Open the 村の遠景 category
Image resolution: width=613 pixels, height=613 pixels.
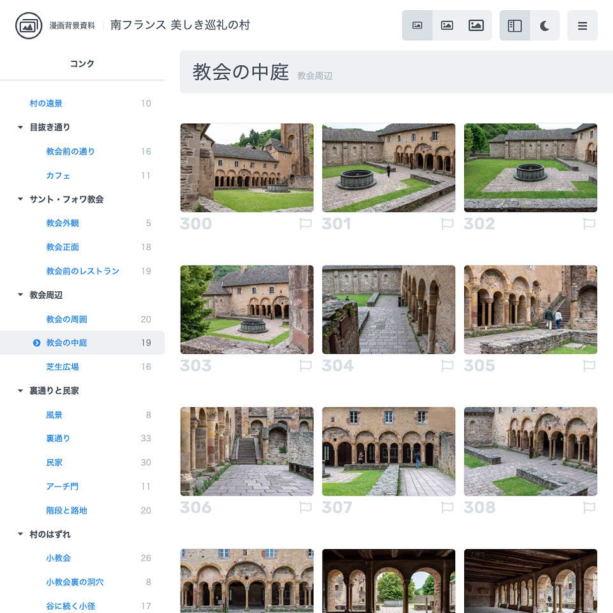pyautogui.click(x=46, y=103)
